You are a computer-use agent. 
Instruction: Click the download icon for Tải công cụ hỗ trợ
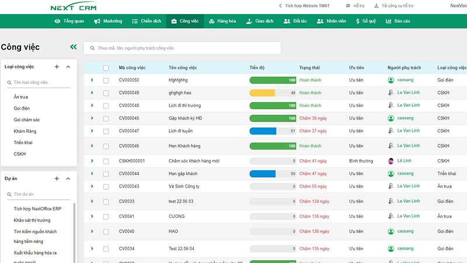tap(377, 6)
